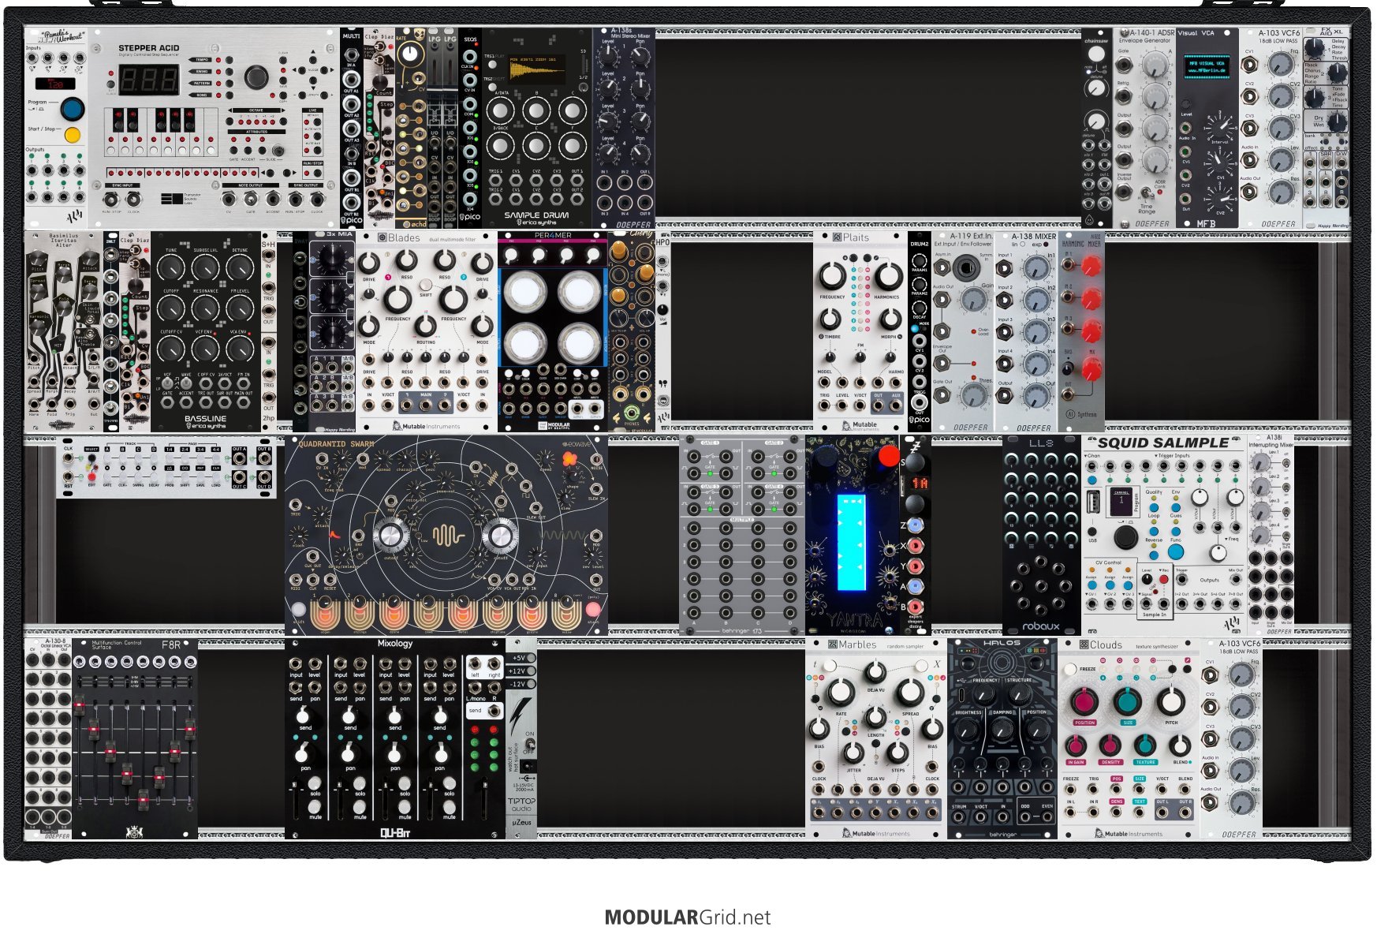The height and width of the screenshot is (934, 1377).
Task: Click the PER4MER module title
Action: click(x=552, y=235)
